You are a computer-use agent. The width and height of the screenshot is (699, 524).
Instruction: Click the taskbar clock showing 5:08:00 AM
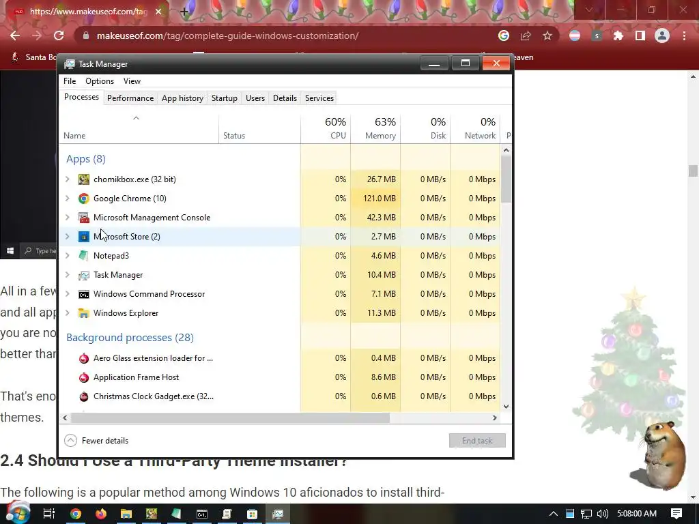pyautogui.click(x=637, y=514)
